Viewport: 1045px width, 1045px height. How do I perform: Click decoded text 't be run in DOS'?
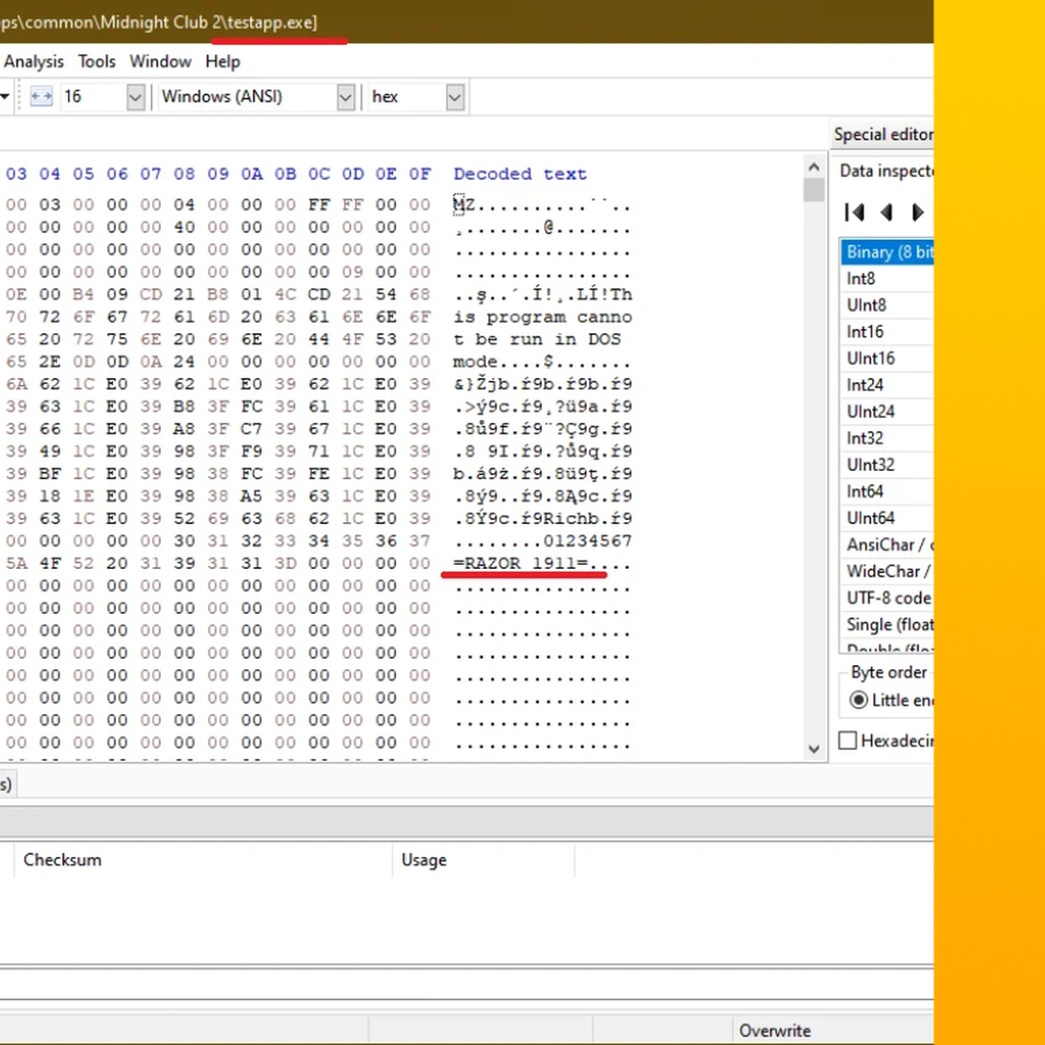coord(537,339)
